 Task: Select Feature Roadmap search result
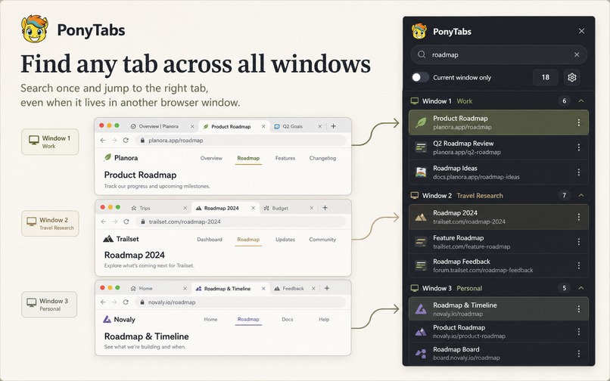tap(498, 242)
